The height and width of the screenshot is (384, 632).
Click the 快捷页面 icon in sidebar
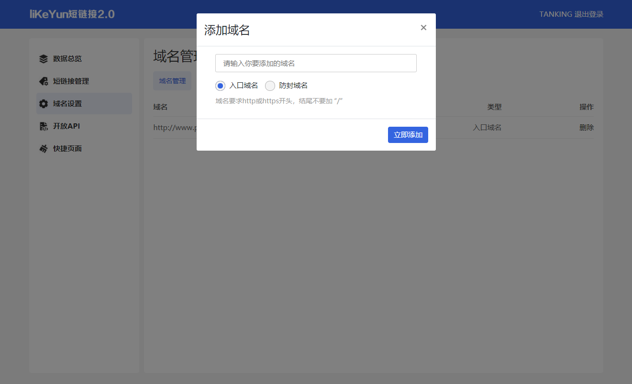click(44, 149)
